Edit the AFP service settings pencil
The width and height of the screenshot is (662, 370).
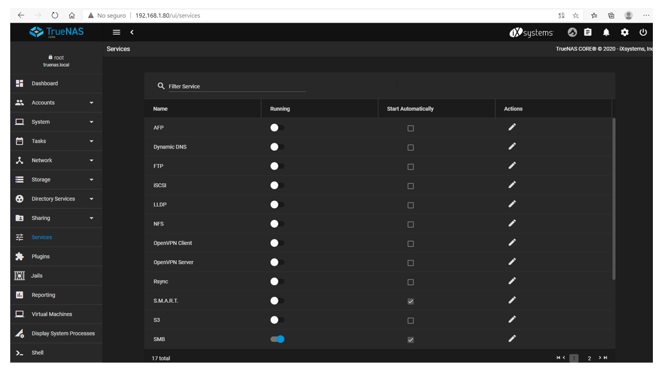click(512, 127)
